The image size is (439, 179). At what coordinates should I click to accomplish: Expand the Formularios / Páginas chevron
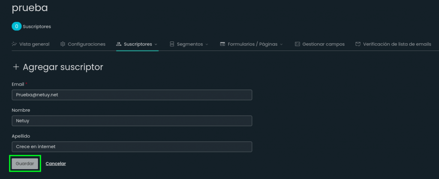pos(281,45)
